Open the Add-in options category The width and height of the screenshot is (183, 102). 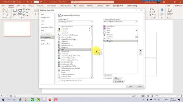click(x=47, y=41)
